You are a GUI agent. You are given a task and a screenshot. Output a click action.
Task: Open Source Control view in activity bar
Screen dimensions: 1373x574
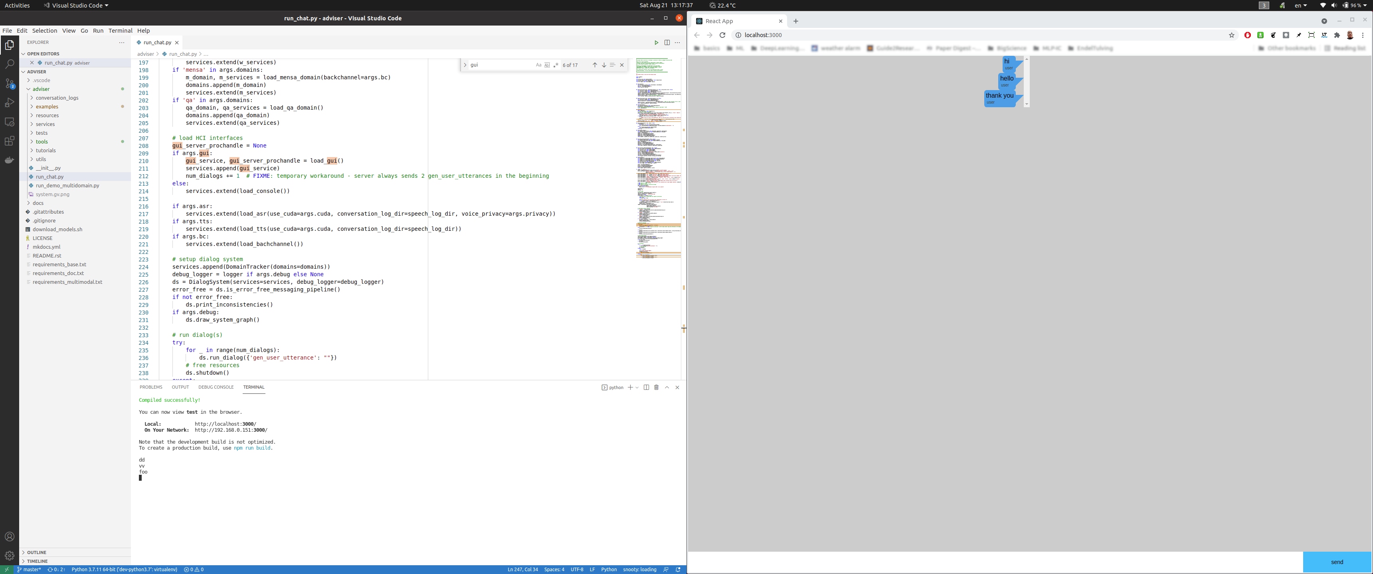[x=10, y=84]
